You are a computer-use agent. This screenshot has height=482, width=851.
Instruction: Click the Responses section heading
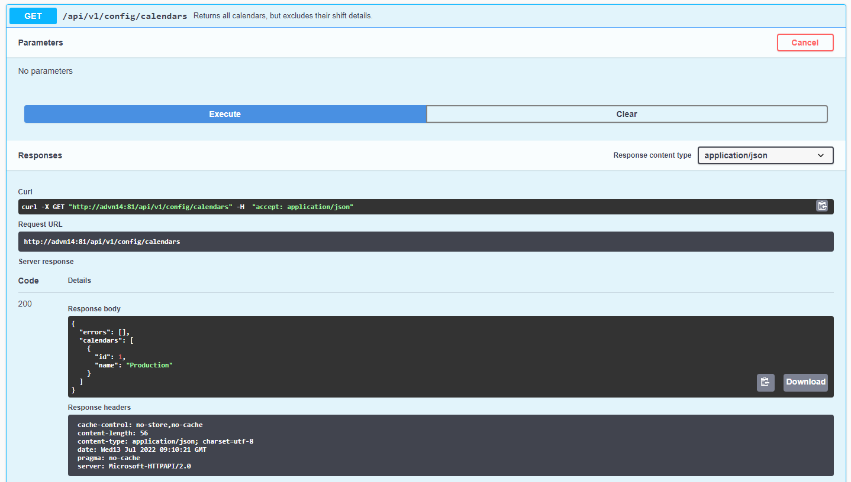coord(40,155)
